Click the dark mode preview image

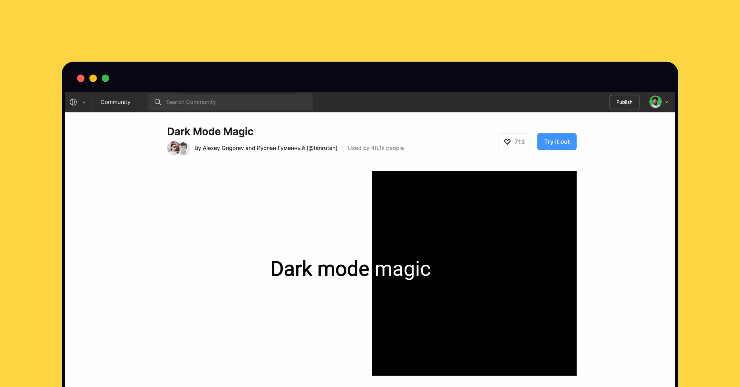tap(474, 274)
